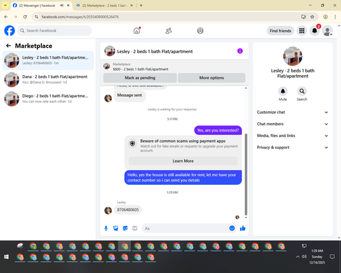Mute the Messenger tab audio icon
The image size is (341, 273).
pos(61,5)
